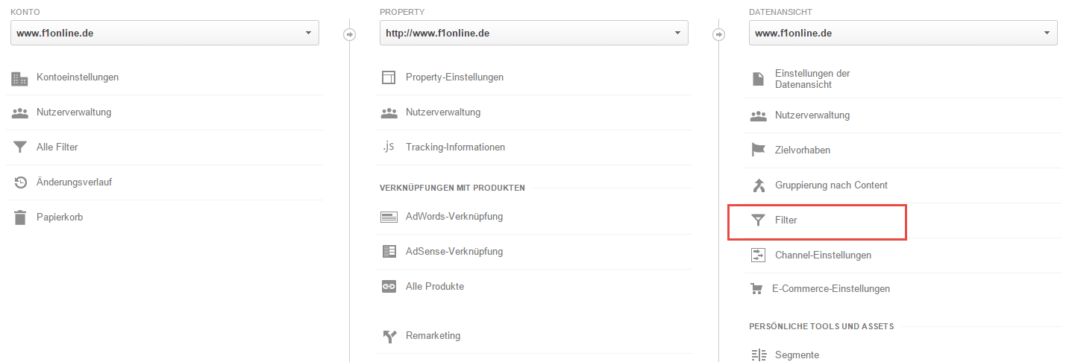Click the Zielvorhaben flag icon
Viewport: 1069px width, 362px height.
point(758,150)
